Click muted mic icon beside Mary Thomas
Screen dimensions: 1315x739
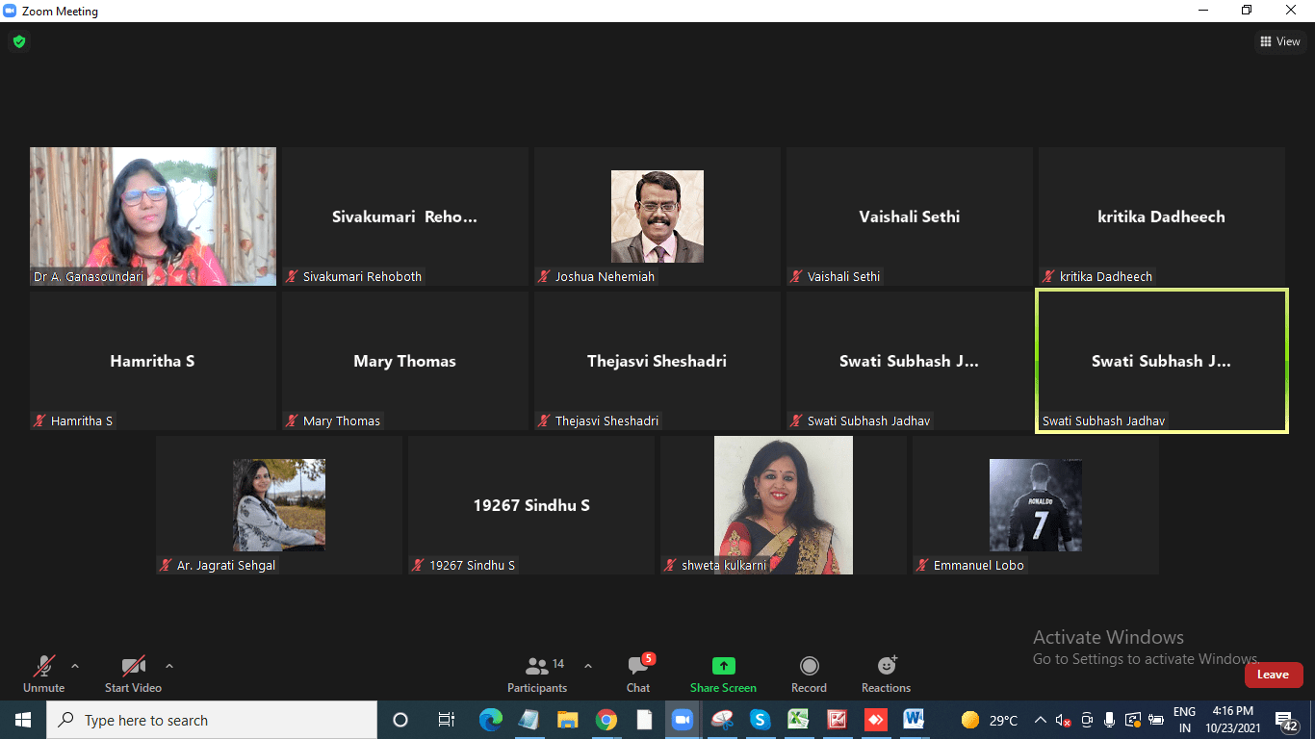click(293, 420)
